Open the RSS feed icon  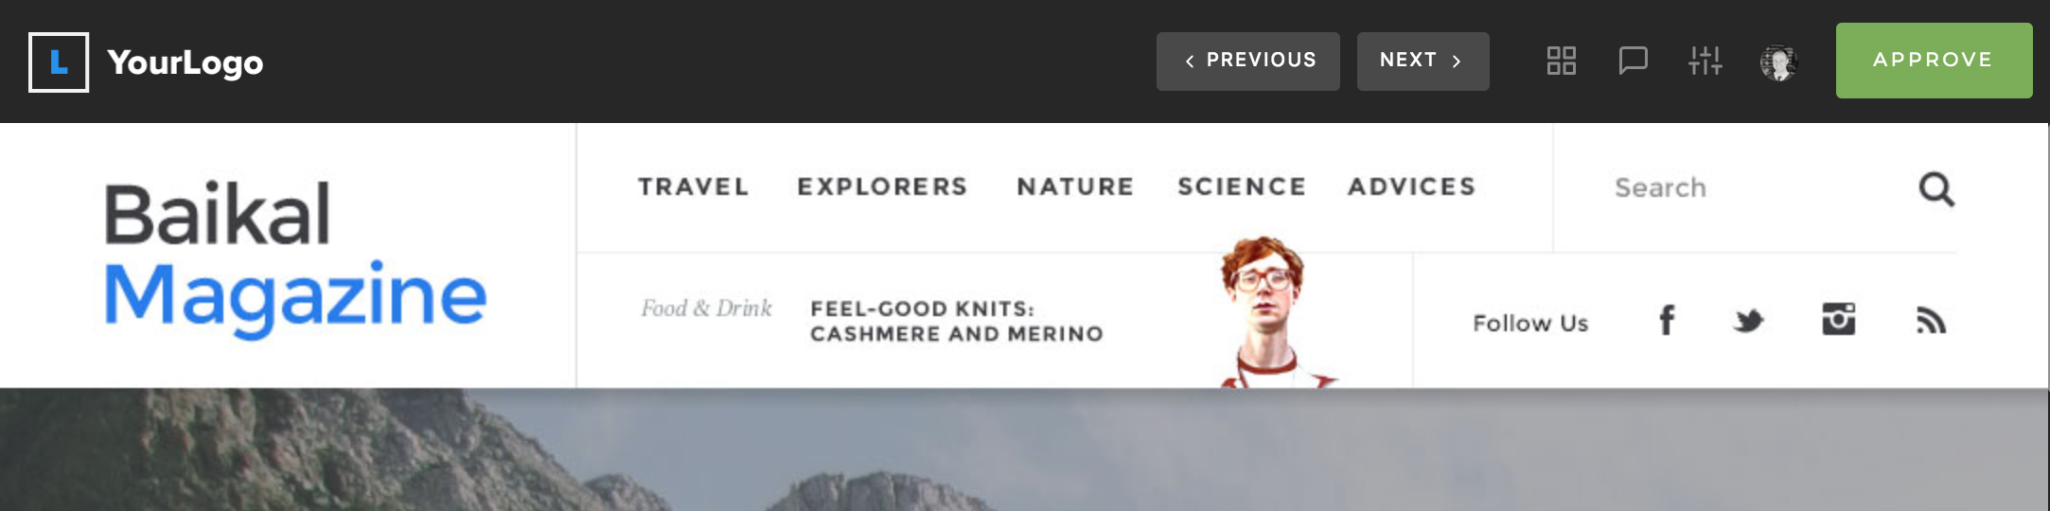point(1931,321)
